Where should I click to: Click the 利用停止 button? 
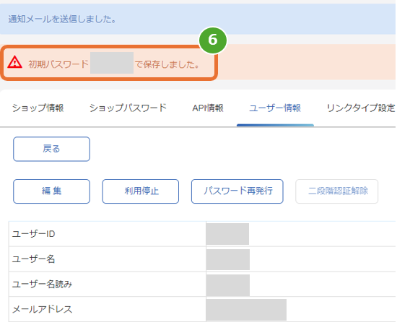pos(141,191)
